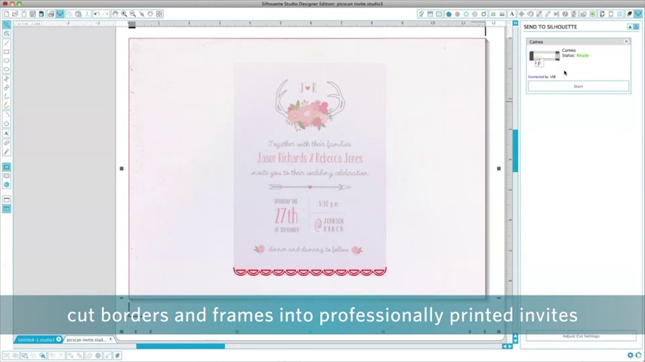This screenshot has width=645, height=362.
Task: Select the Draw an Arc tool
Action: click(7, 115)
